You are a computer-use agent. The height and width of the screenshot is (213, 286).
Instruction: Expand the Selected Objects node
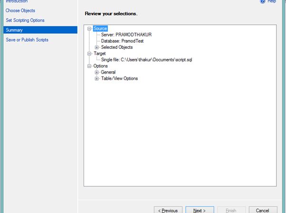coord(96,47)
